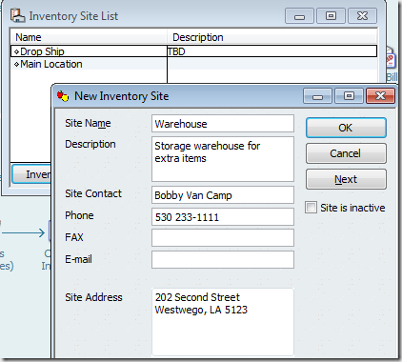This screenshot has width=402, height=362.
Task: Cancel the New Inventory Site dialog
Action: [346, 153]
